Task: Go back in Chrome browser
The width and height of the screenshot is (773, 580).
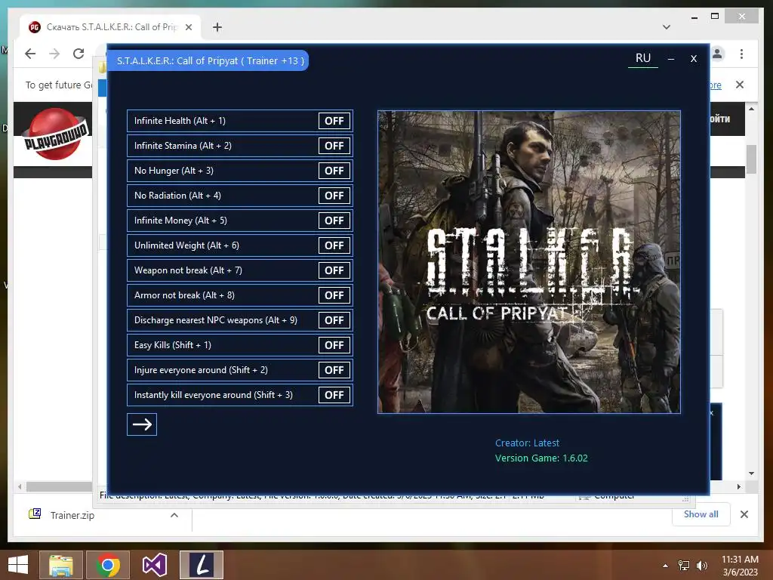Action: pyautogui.click(x=30, y=54)
